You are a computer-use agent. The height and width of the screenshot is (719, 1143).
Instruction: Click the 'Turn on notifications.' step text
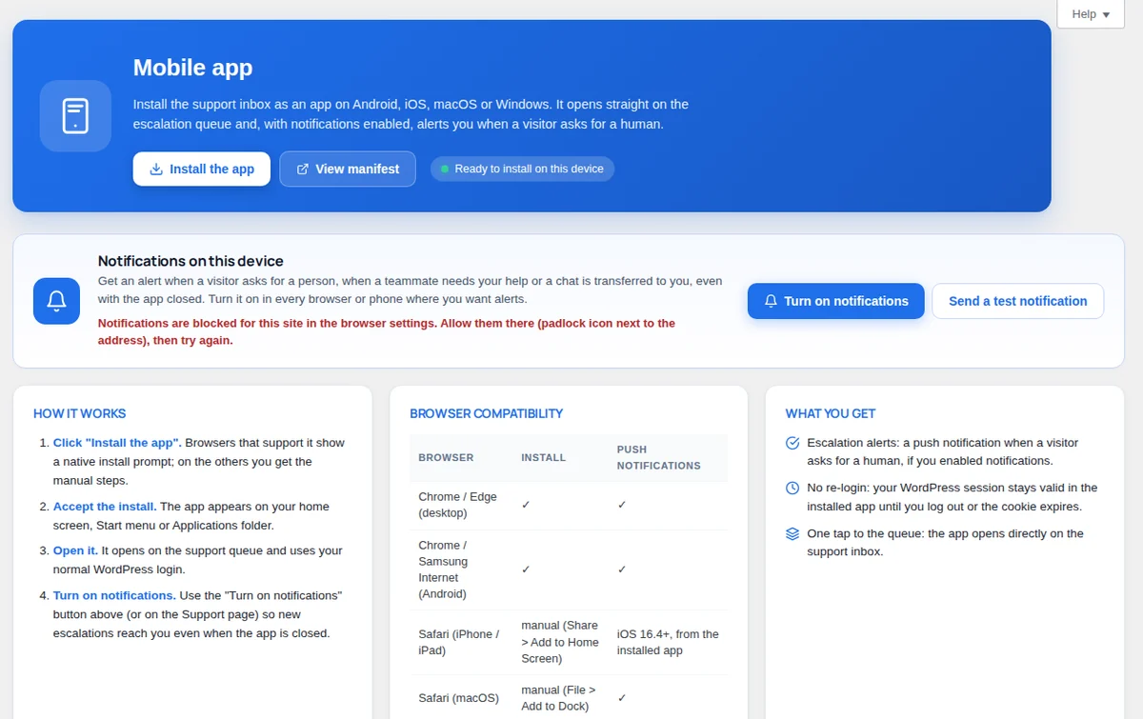click(x=114, y=595)
